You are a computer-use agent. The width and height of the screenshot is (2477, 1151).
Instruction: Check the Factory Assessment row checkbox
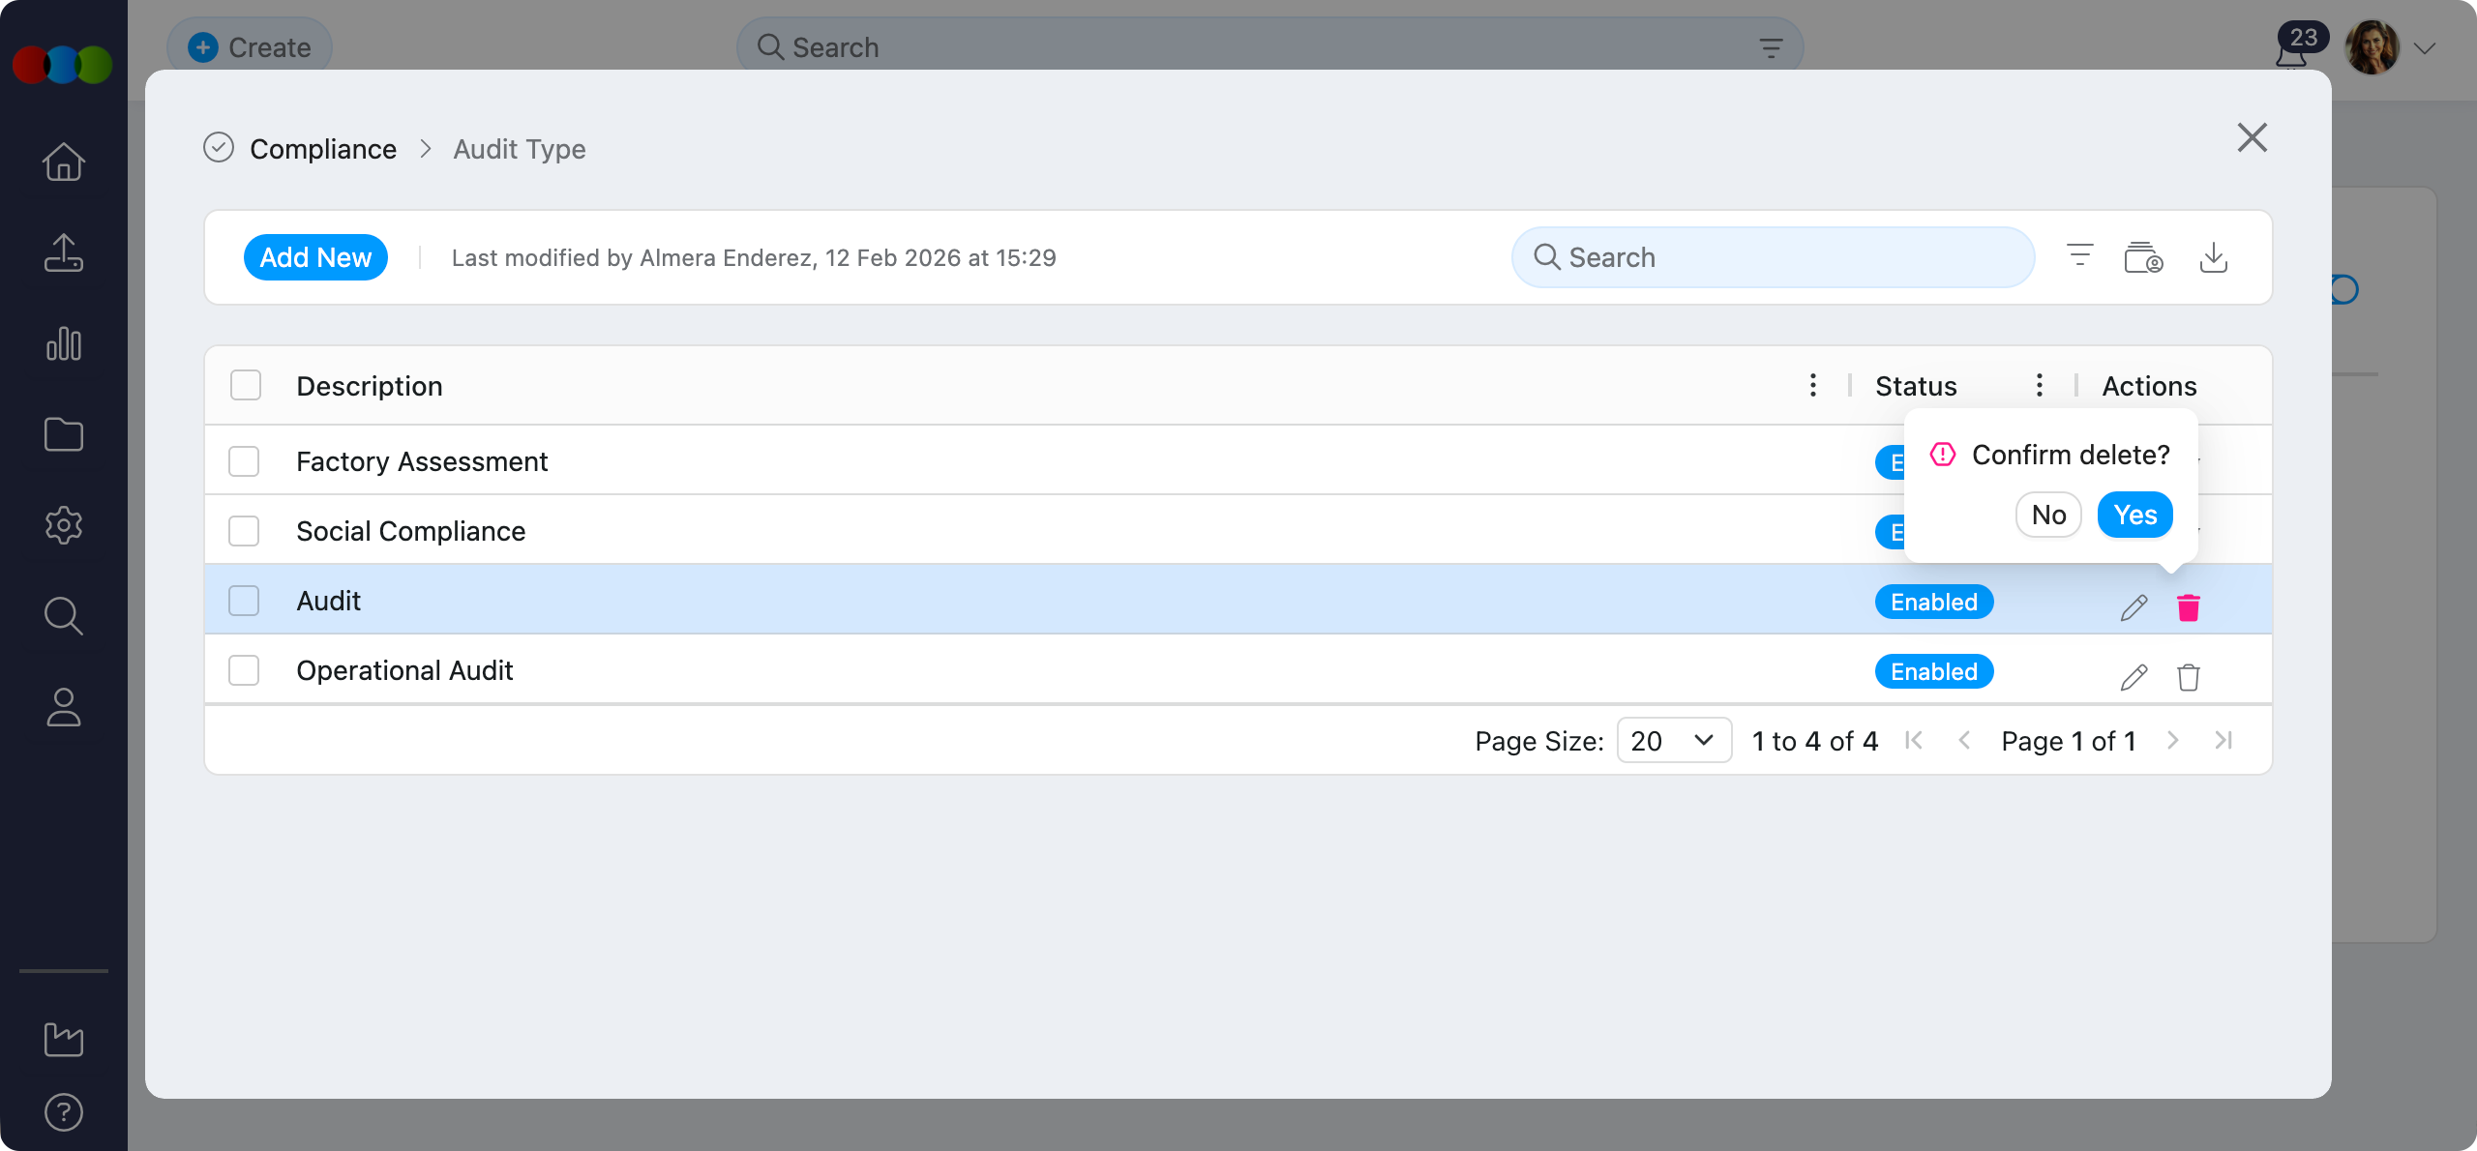click(244, 461)
